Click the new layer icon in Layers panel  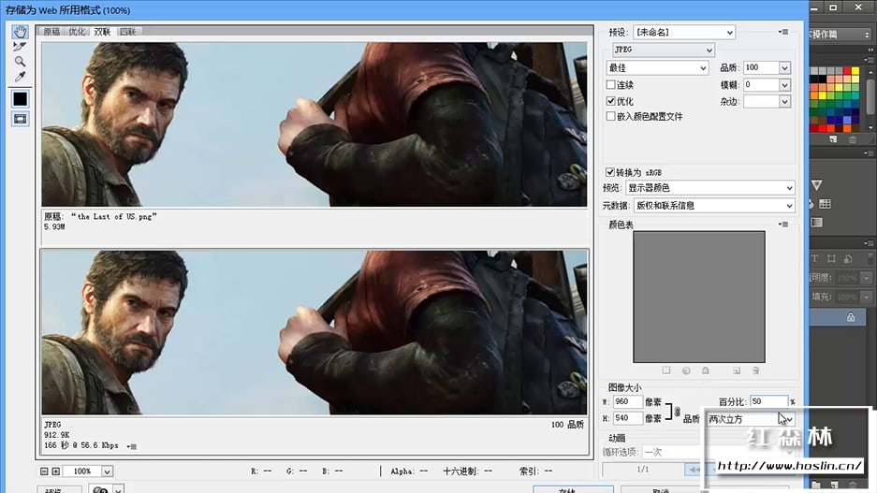(x=835, y=485)
